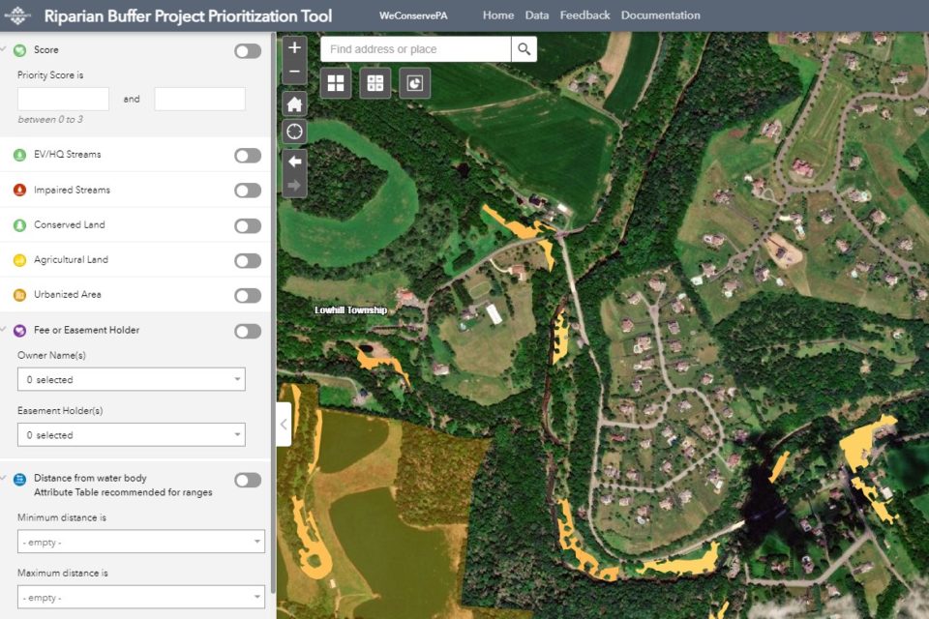This screenshot has height=619, width=929.
Task: Click the WeConservePA link
Action: coord(413,16)
